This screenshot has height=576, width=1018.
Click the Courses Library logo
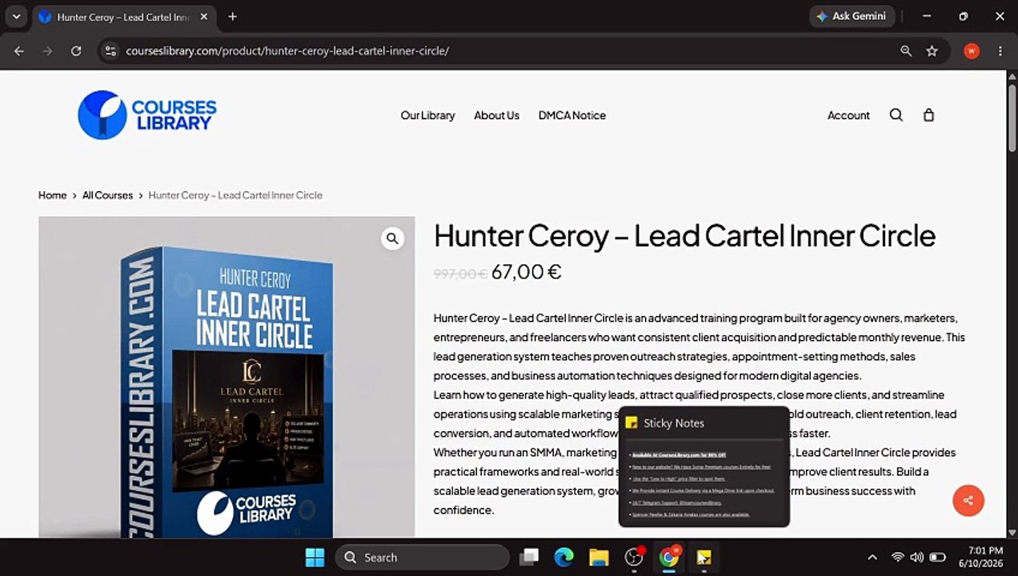pyautogui.click(x=147, y=115)
